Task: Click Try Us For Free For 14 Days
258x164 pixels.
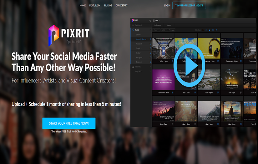Action: [x=189, y=5]
